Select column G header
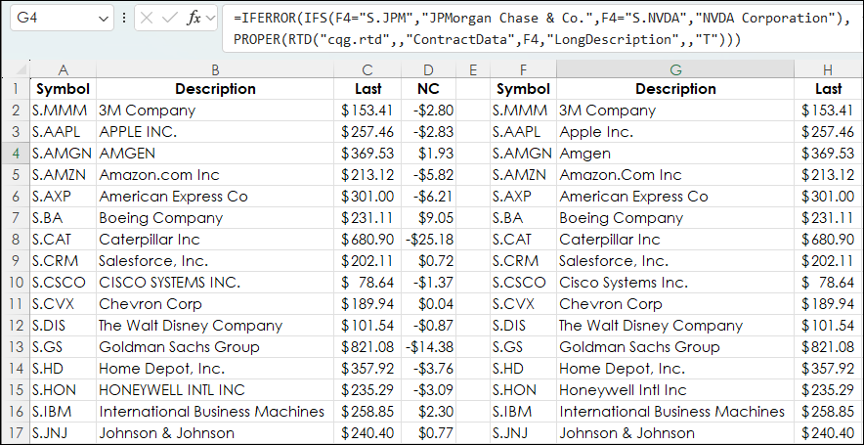This screenshot has height=445, width=864. [x=674, y=69]
